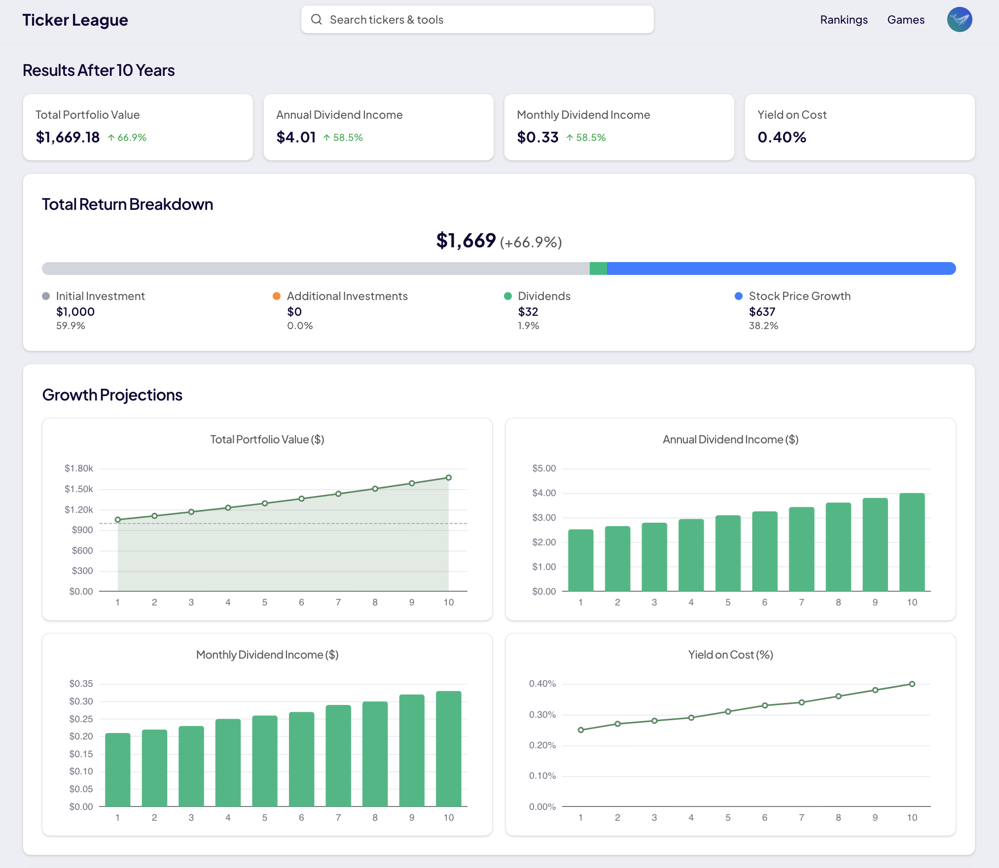Open the Games nav item
The image size is (999, 868).
(906, 20)
